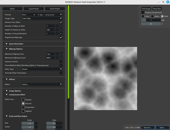
Task: Disable the Regenerate Mipmaps checkbox
Action: point(61,37)
